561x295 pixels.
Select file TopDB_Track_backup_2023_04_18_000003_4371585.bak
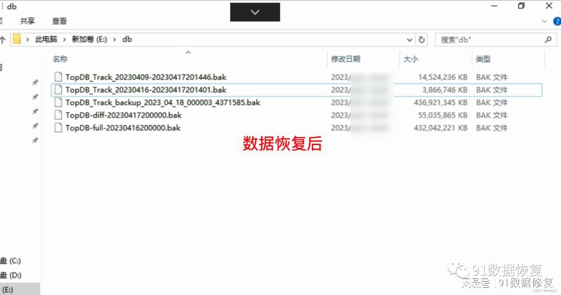coord(163,102)
